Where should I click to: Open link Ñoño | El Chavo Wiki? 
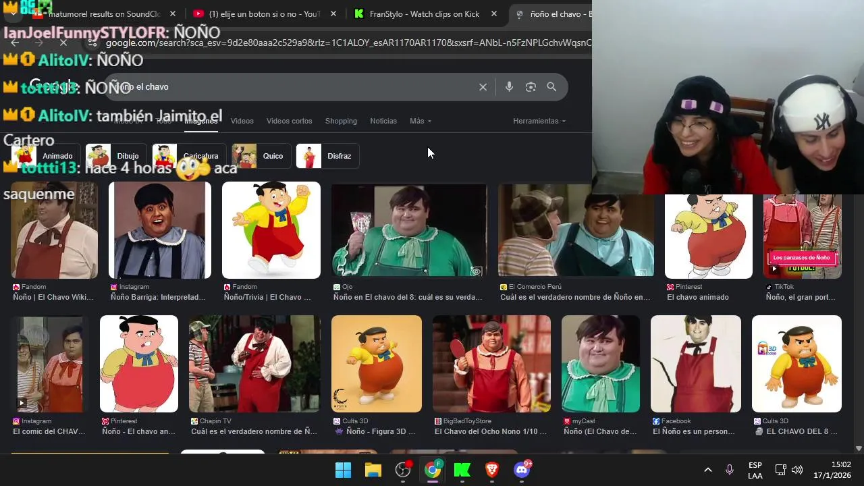[x=53, y=297]
